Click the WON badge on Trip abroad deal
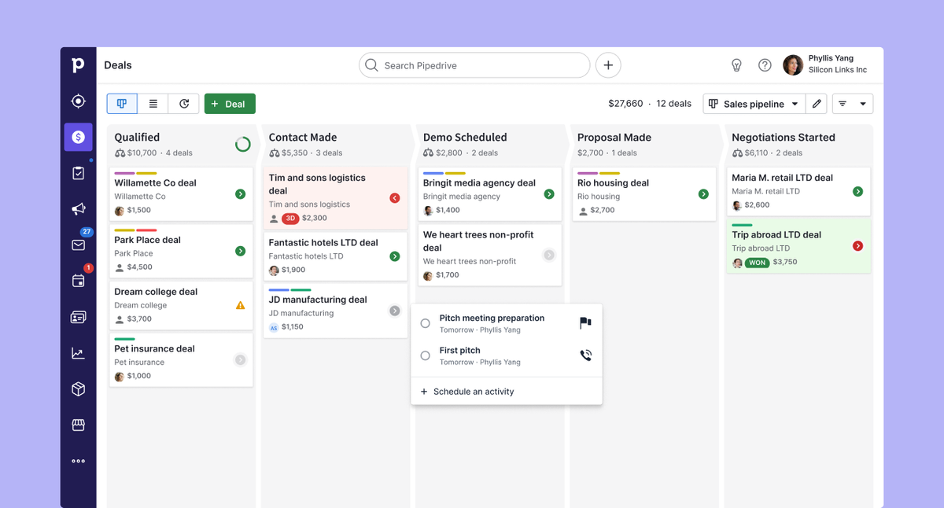Screen dimensions: 944x508 (x=757, y=263)
